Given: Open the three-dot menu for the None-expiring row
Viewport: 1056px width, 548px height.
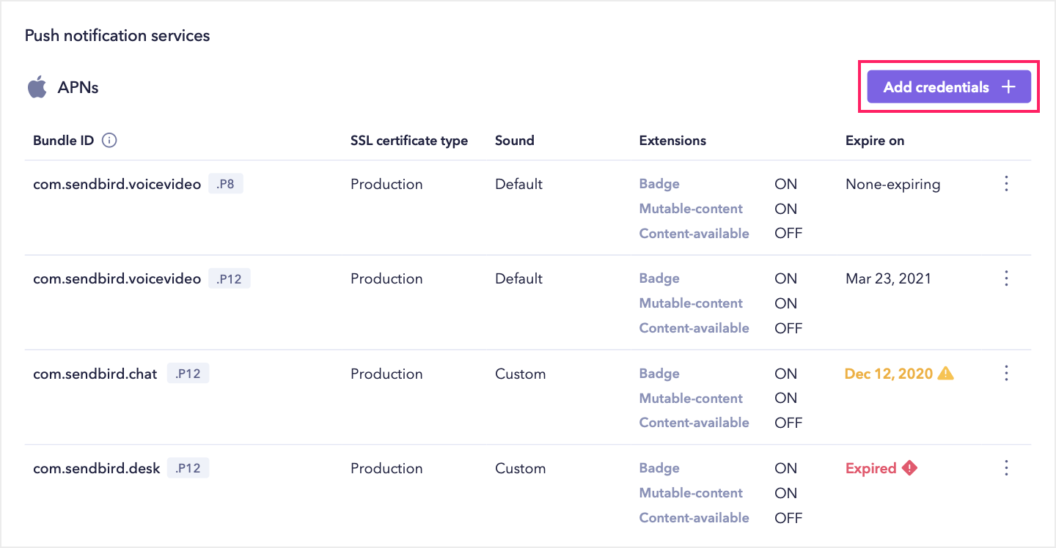Looking at the screenshot, I should (1006, 184).
